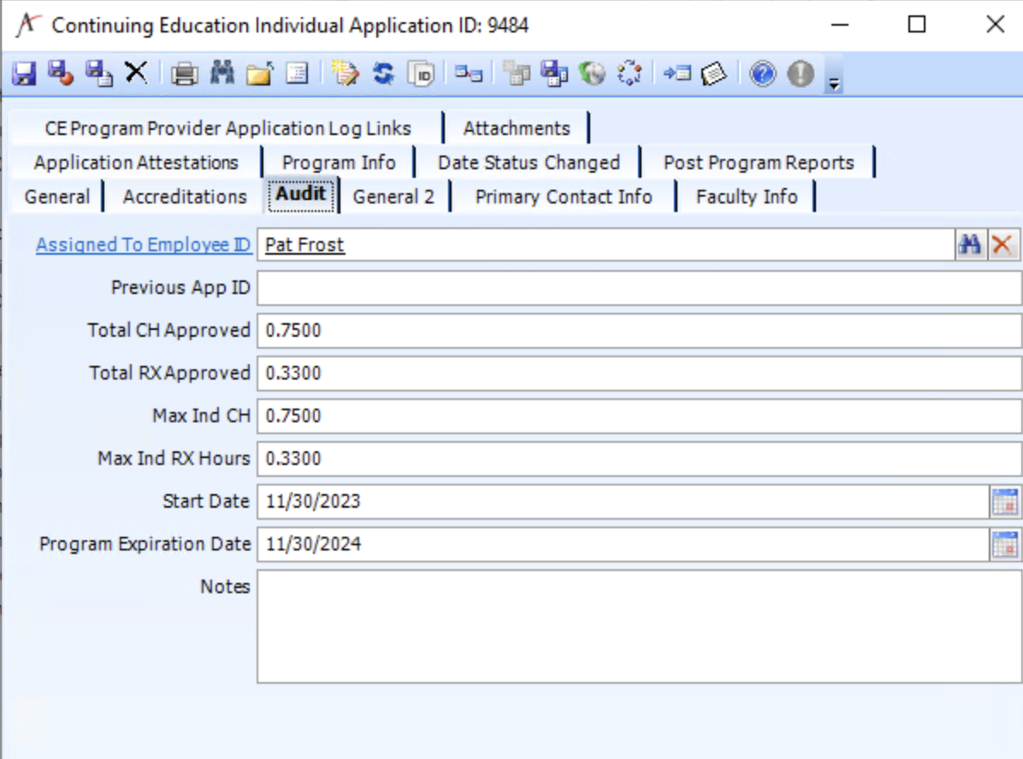Open Help via the blue question mark icon
This screenshot has height=759, width=1023.
pyautogui.click(x=762, y=74)
